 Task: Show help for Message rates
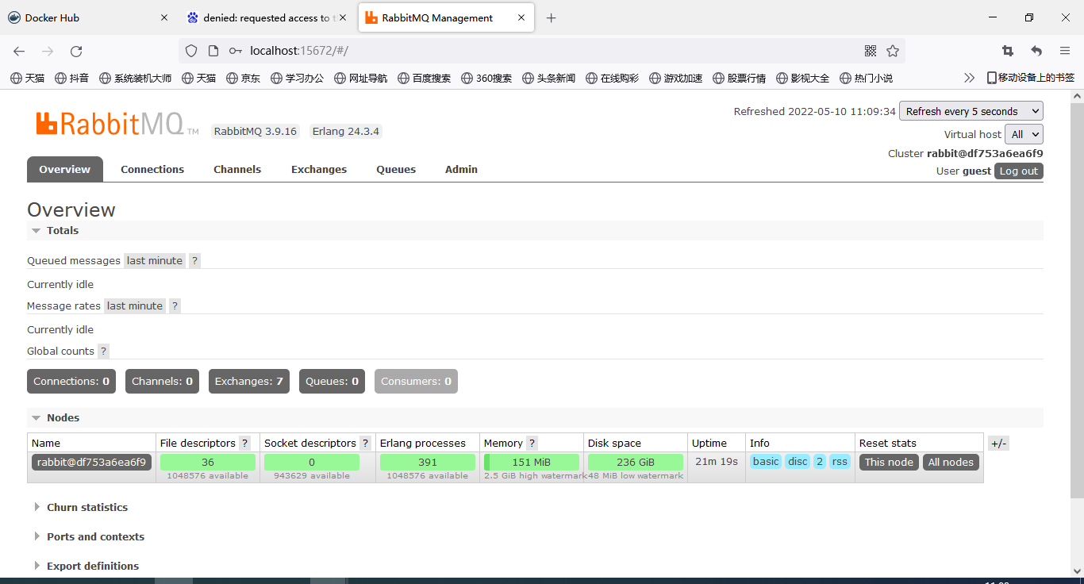175,305
